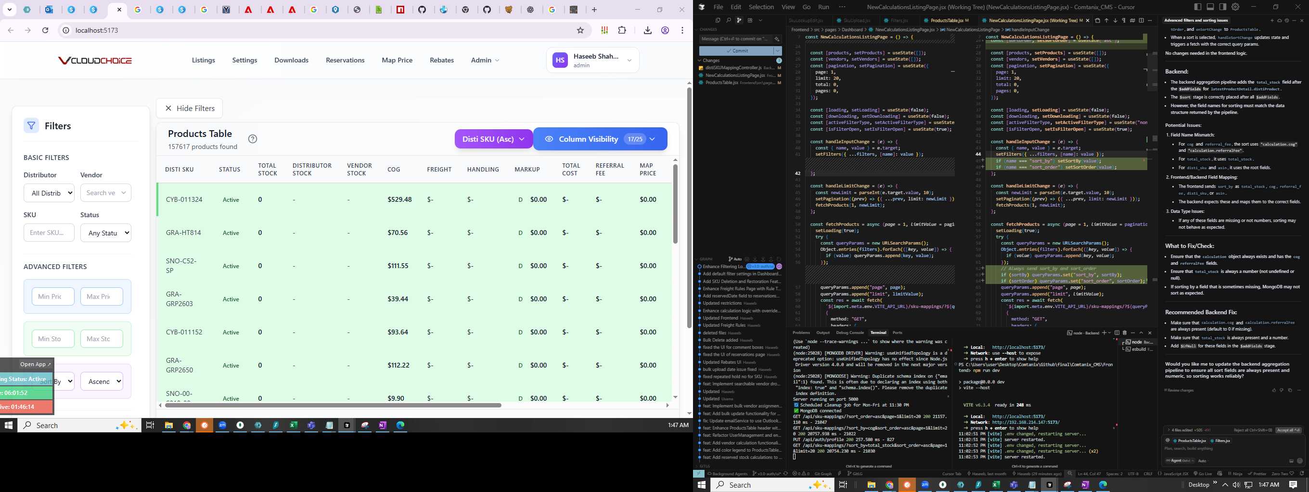Start new chat plus icon in AI panel
The width and height of the screenshot is (1309, 492).
pos(1272,20)
